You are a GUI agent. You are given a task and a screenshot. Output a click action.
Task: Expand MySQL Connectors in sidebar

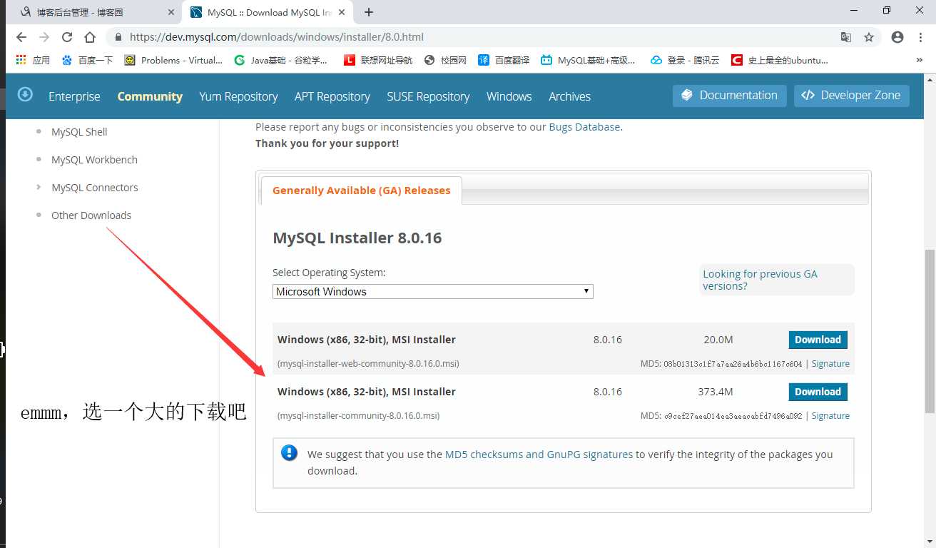(95, 188)
